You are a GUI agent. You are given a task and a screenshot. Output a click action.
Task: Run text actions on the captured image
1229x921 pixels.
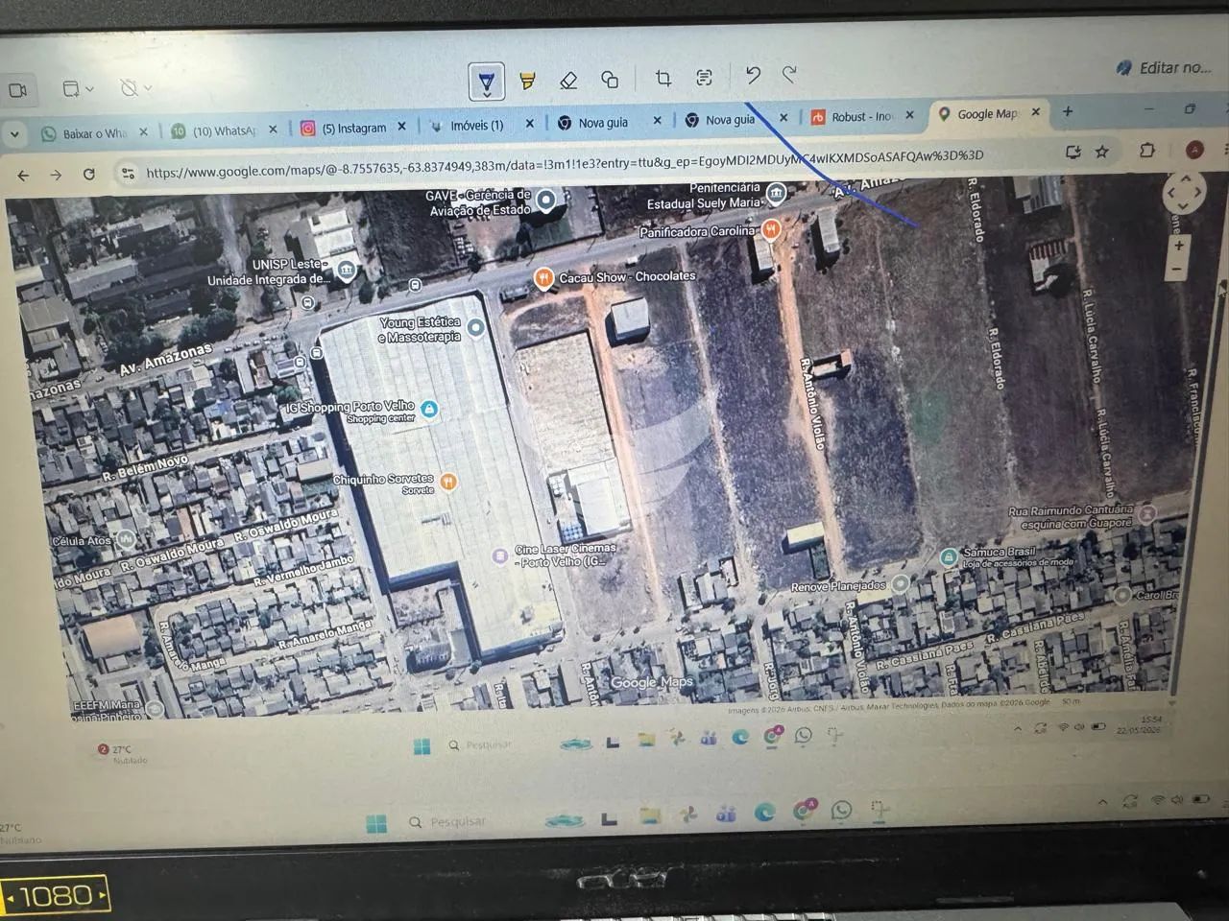(x=704, y=77)
